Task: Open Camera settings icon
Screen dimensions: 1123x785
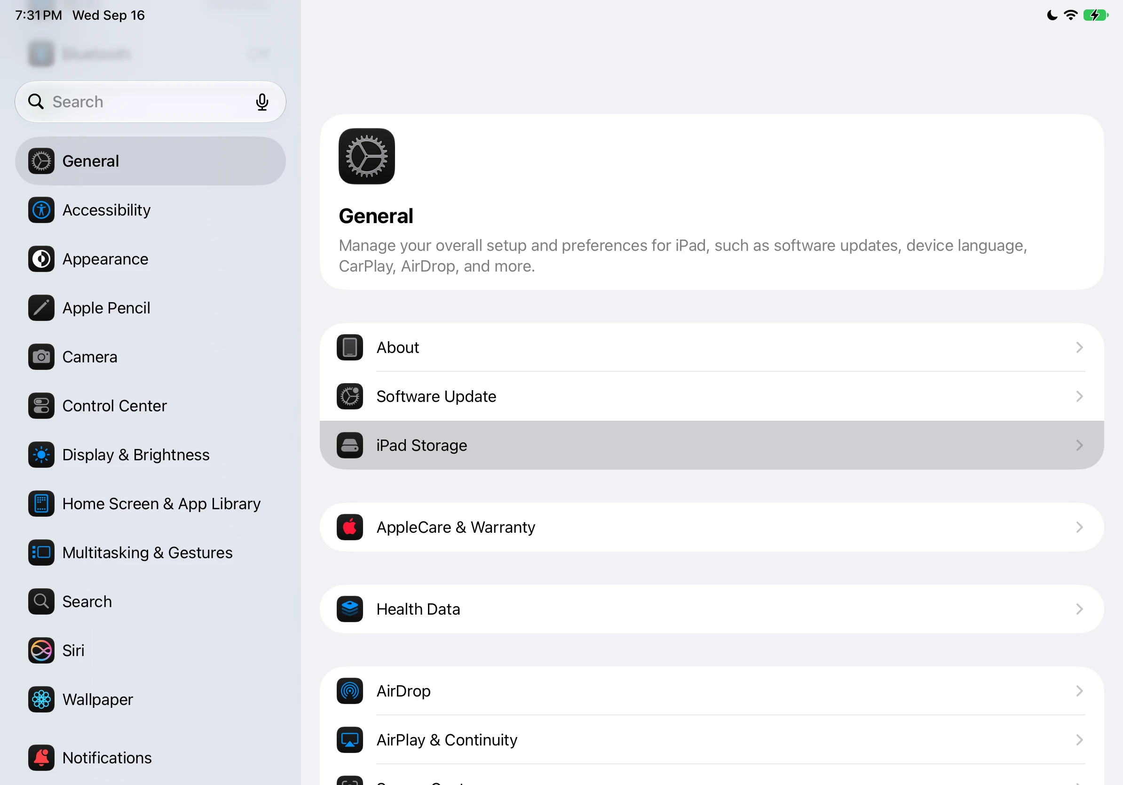Action: pyautogui.click(x=41, y=357)
